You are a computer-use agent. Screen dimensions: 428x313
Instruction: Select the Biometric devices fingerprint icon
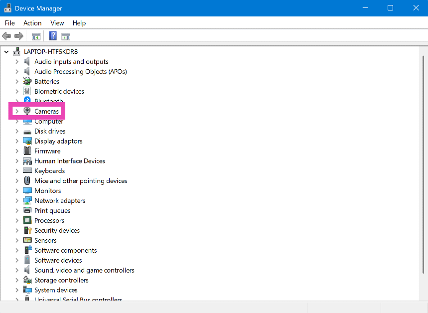point(27,91)
